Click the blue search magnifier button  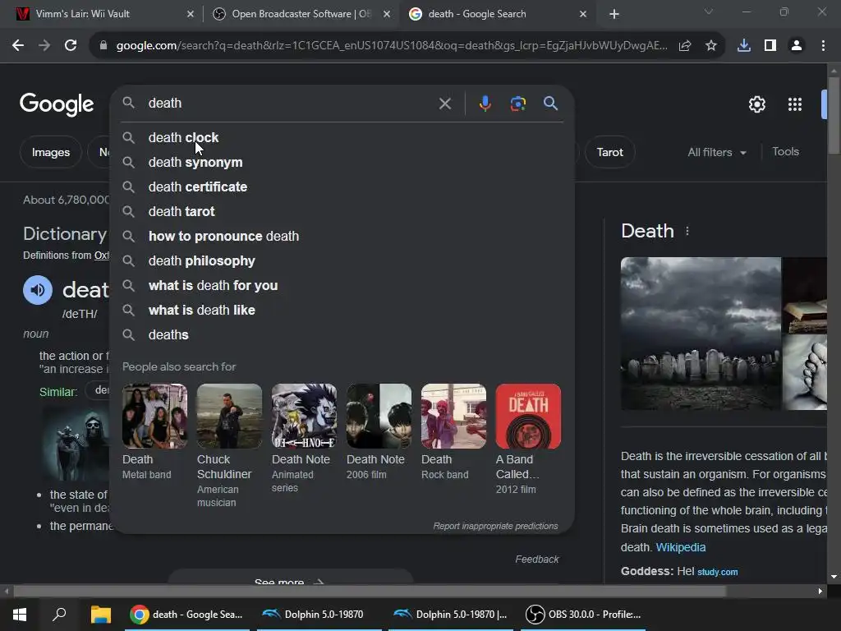click(551, 103)
